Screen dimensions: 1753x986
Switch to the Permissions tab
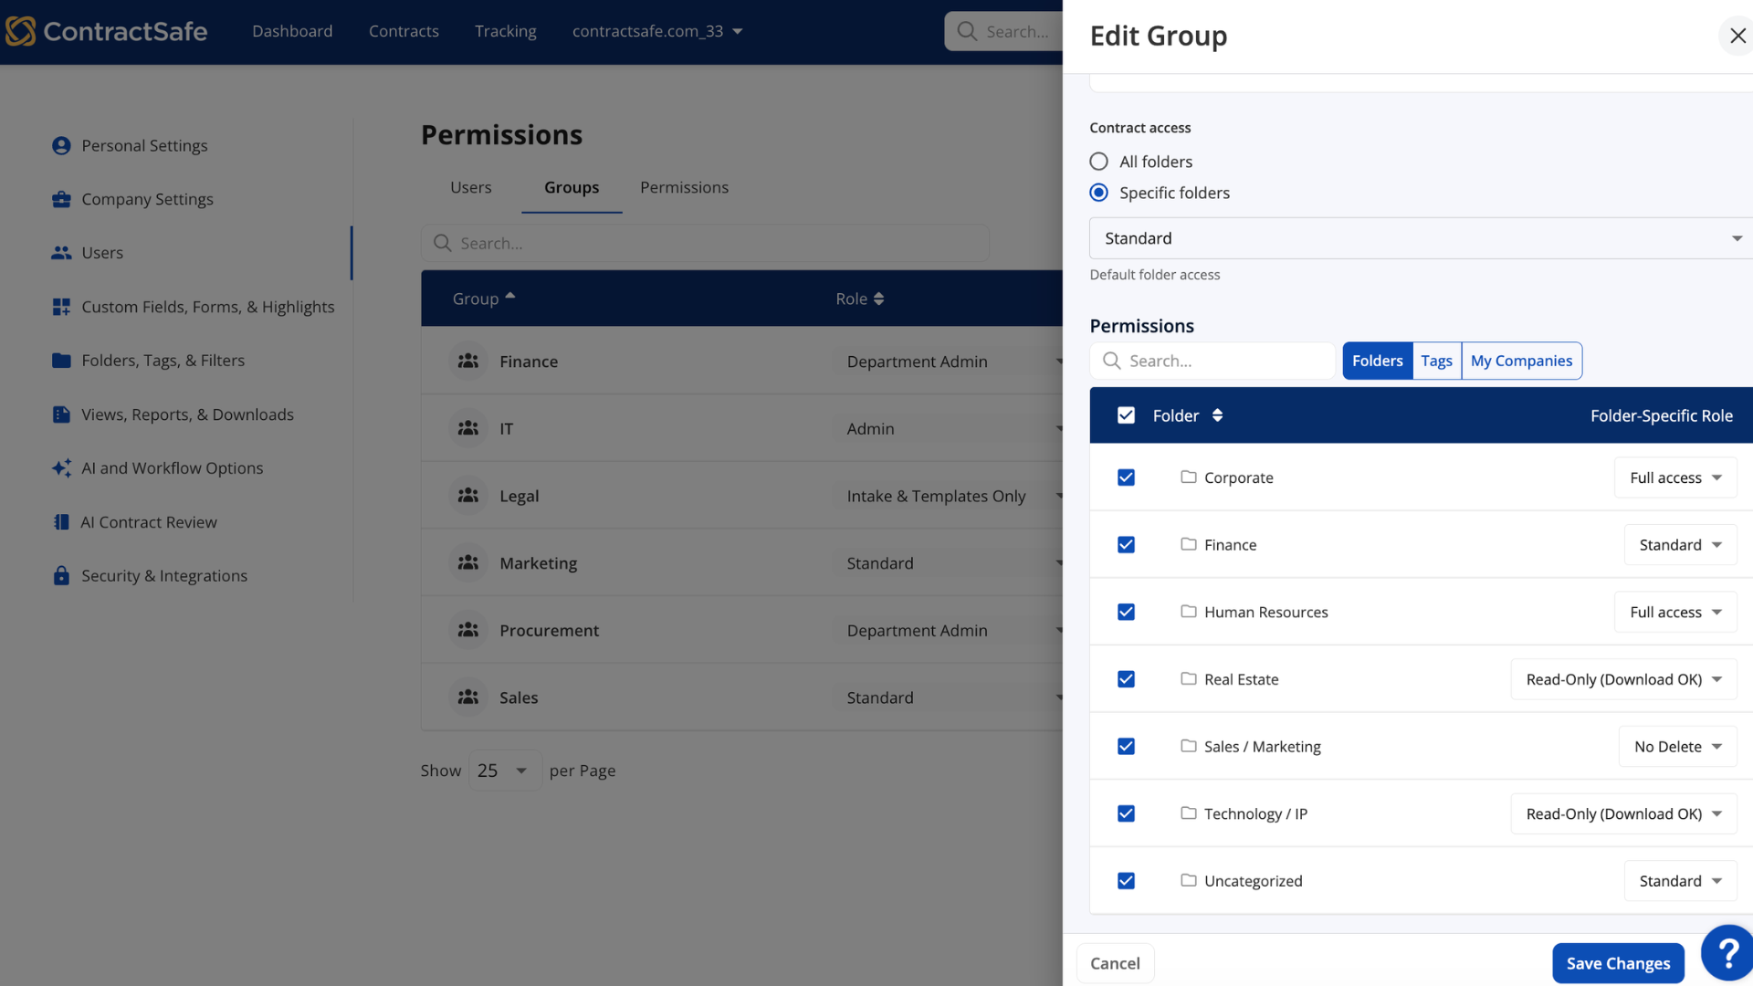(684, 187)
